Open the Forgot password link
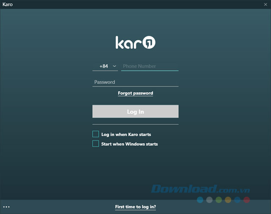 [x=135, y=93]
